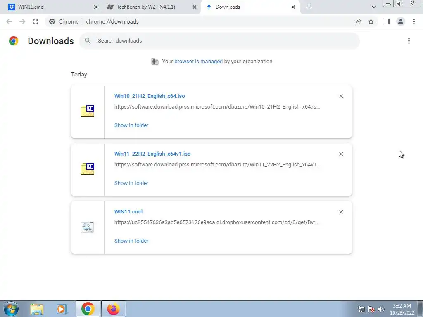Click the taskbar clock showing 3:32 AM
Image resolution: width=423 pixels, height=317 pixels.
coord(402,309)
